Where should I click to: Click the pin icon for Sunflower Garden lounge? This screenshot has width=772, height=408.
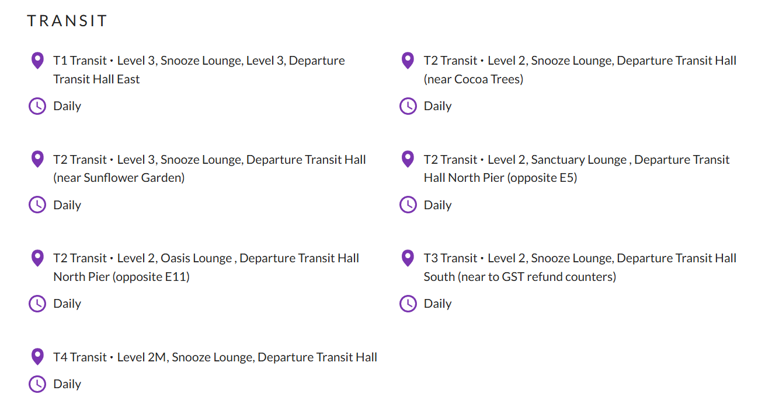click(x=37, y=159)
